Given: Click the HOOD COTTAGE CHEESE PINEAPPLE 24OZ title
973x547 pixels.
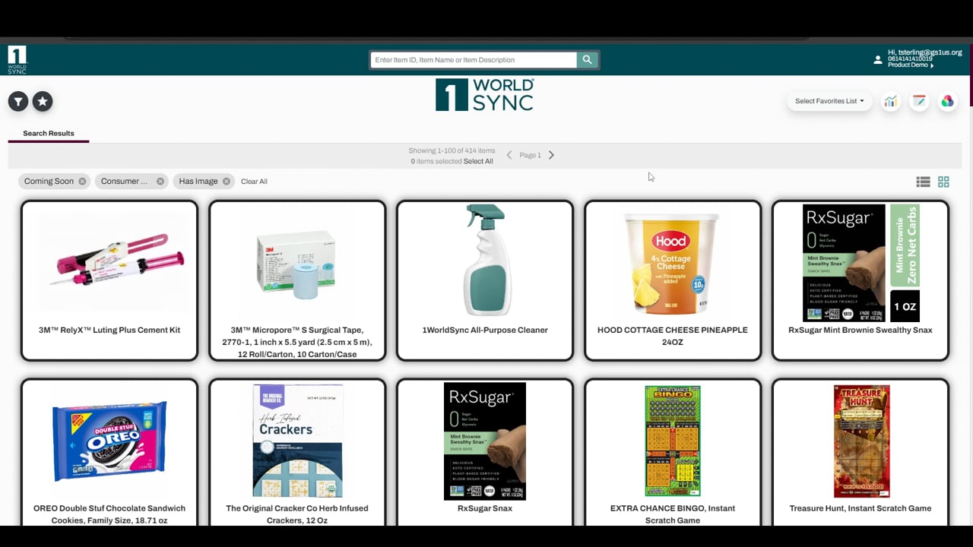Looking at the screenshot, I should tap(673, 336).
